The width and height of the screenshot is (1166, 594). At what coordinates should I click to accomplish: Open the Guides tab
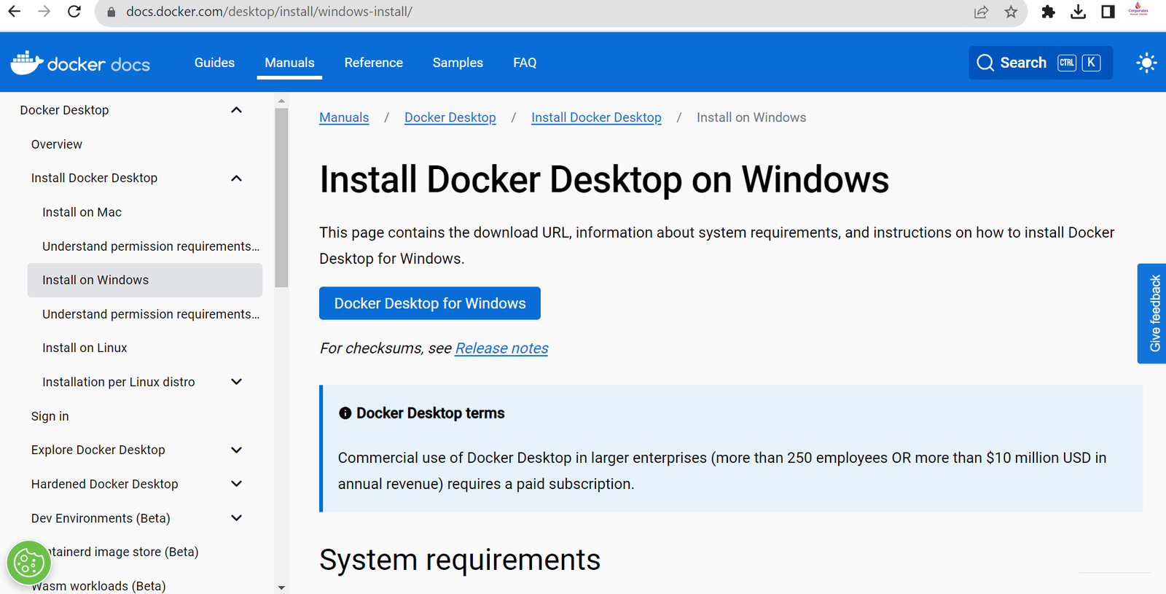(x=214, y=63)
